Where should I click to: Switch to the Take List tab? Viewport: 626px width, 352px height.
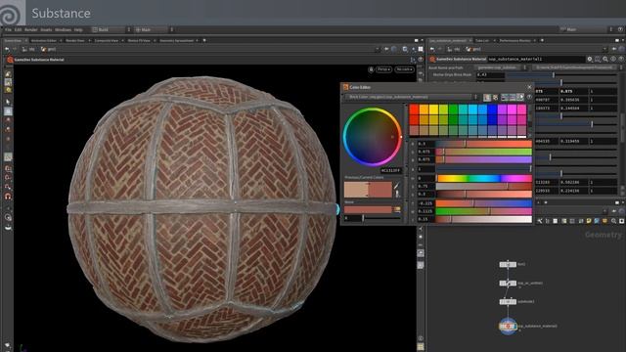click(482, 41)
